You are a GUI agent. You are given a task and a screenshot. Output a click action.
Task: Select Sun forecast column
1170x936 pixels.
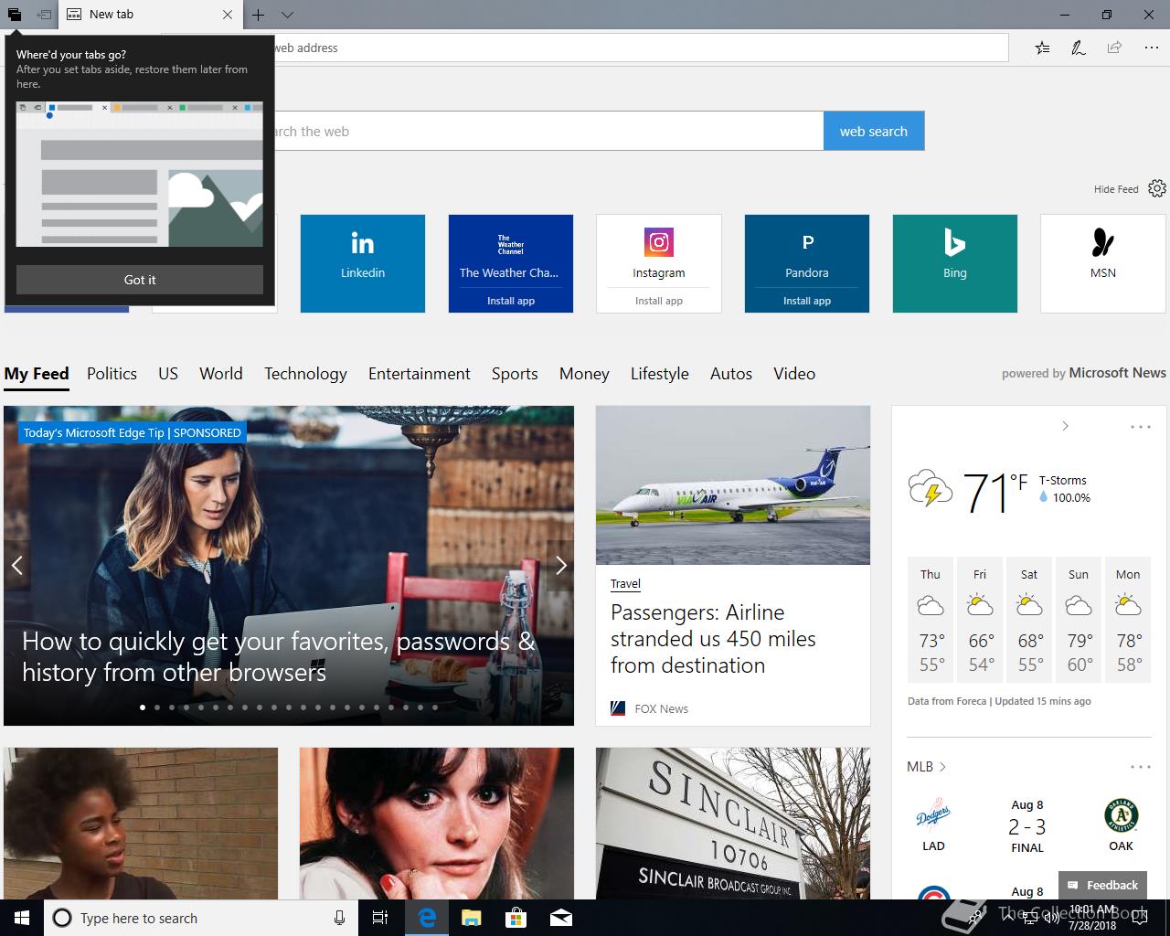pyautogui.click(x=1079, y=620)
